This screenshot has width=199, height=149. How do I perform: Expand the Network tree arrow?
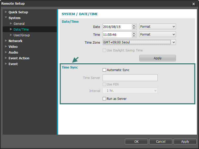pyautogui.click(x=6, y=41)
